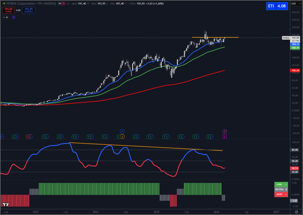Toggle the red SHORT legend badge
The height and width of the screenshot is (215, 303).
[281, 194]
